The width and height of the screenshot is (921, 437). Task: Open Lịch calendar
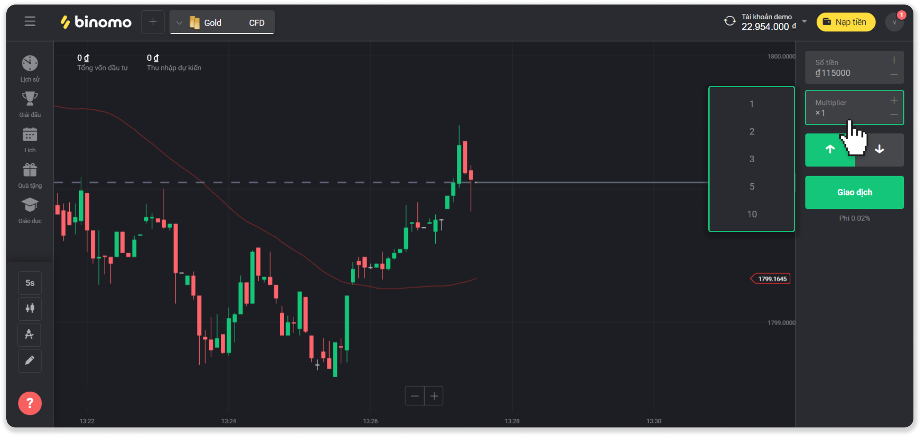point(30,140)
